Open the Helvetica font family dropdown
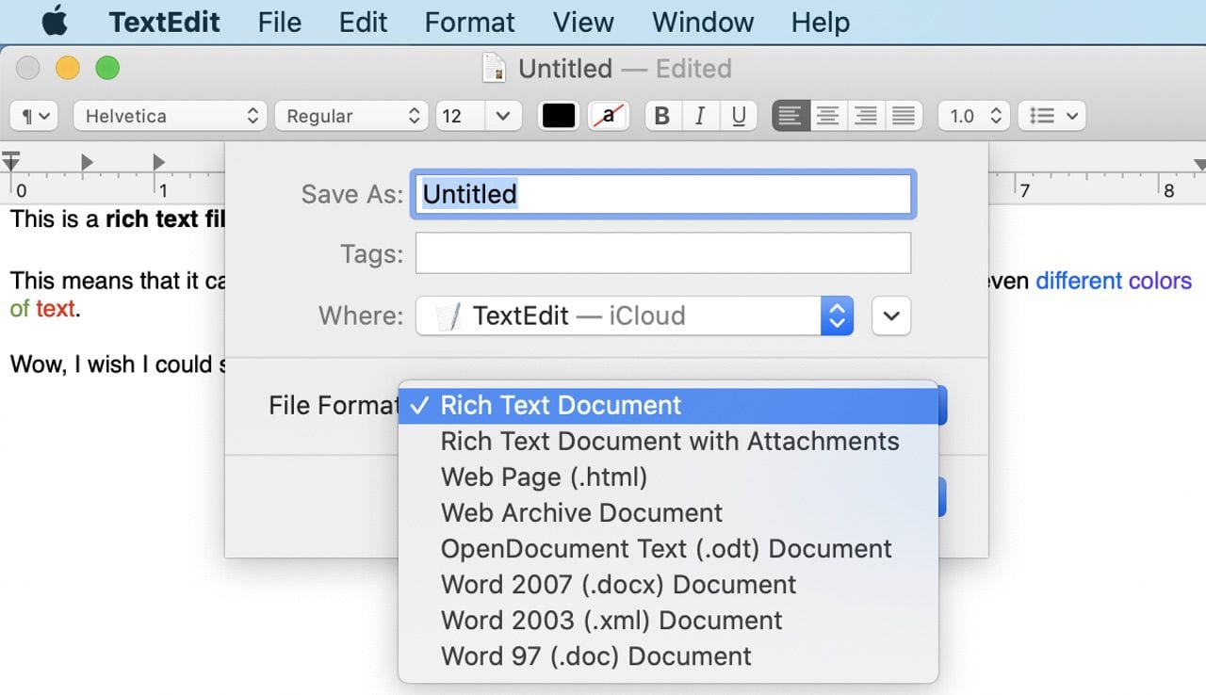 click(x=171, y=116)
